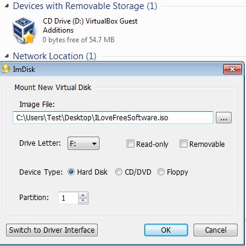Decrease the Partition number with down arrow
The height and width of the screenshot is (246, 246).
click(83, 201)
